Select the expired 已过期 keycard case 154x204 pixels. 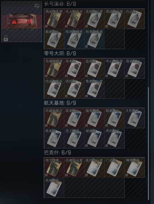point(22,22)
